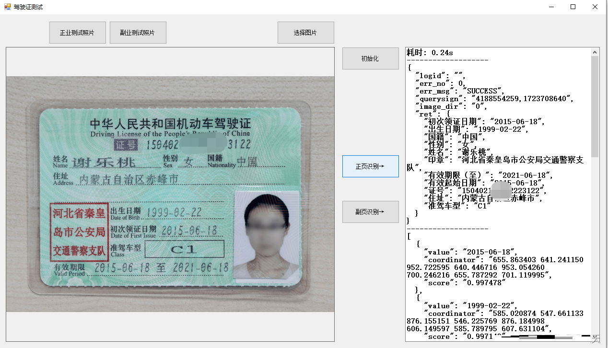
Task: Click the 驾驶证测试 title bar text
Action: [x=28, y=7]
